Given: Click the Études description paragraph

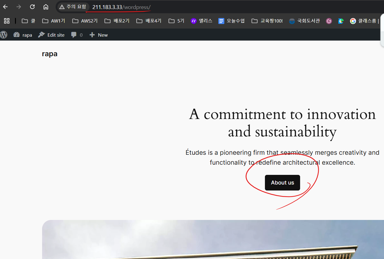Looking at the screenshot, I should point(282,157).
